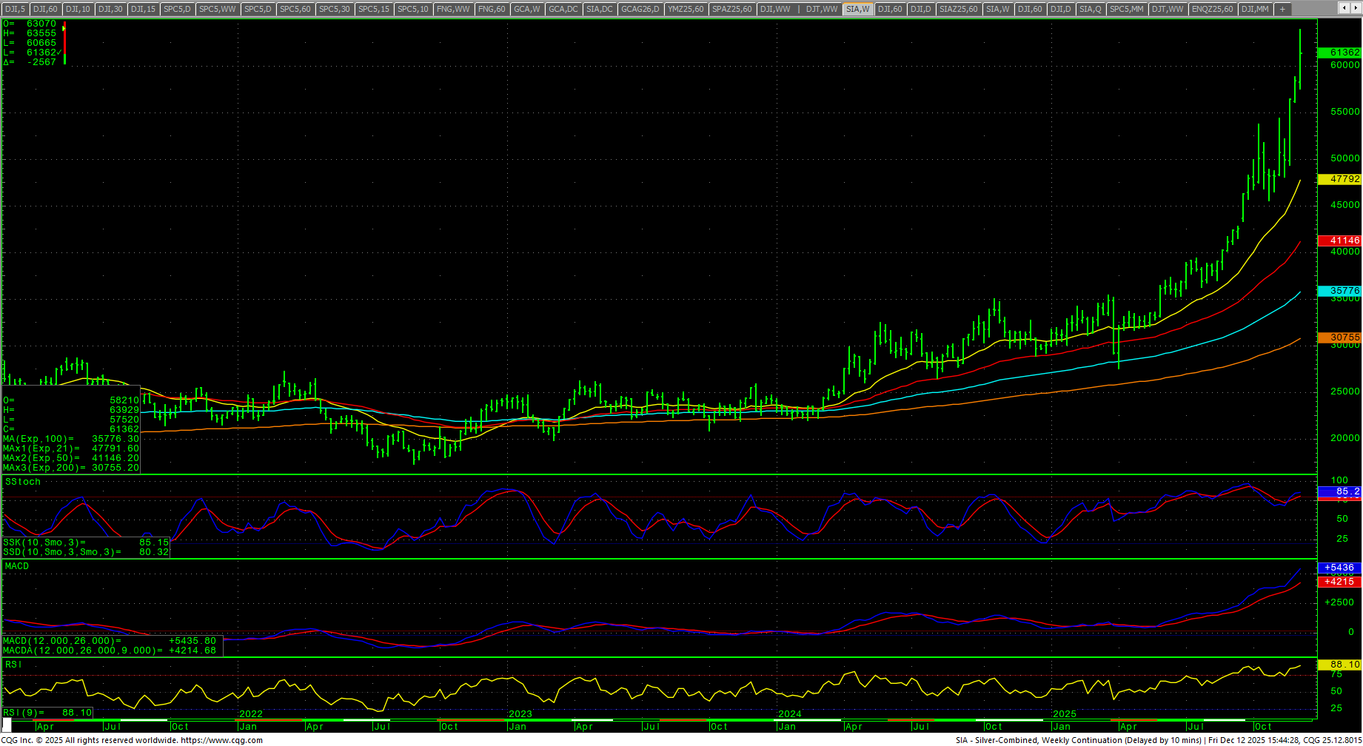1363x746 pixels.
Task: Click the MACD study title
Action: coord(17,566)
